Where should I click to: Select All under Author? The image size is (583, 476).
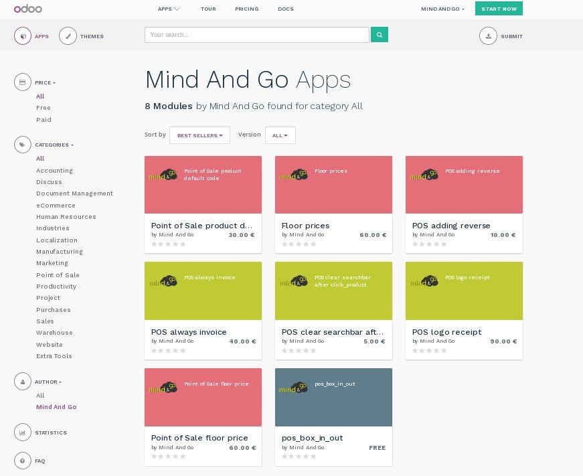40,396
